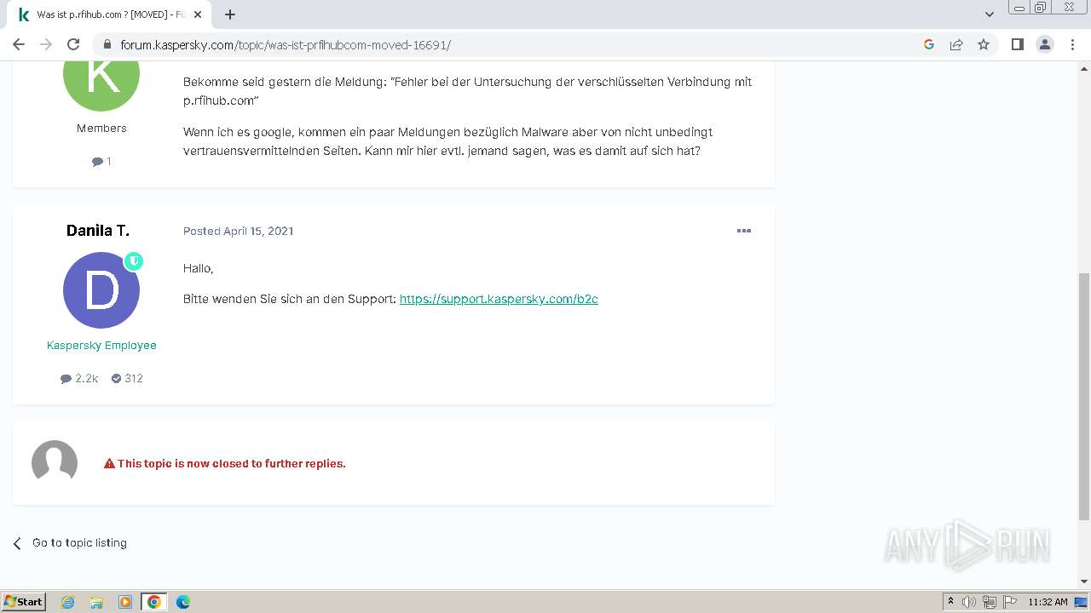Open the support.kaspersky.com/b2c link

[x=499, y=299]
